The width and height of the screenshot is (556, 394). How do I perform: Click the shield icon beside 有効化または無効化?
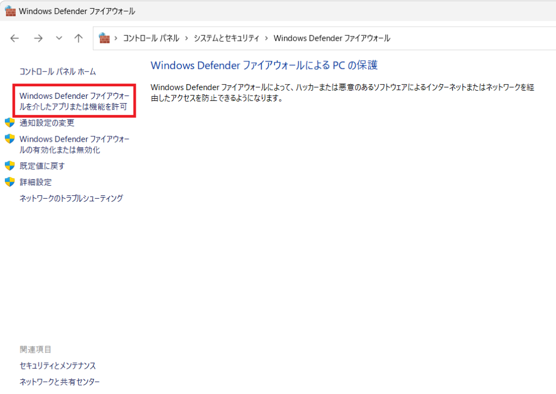(x=10, y=139)
